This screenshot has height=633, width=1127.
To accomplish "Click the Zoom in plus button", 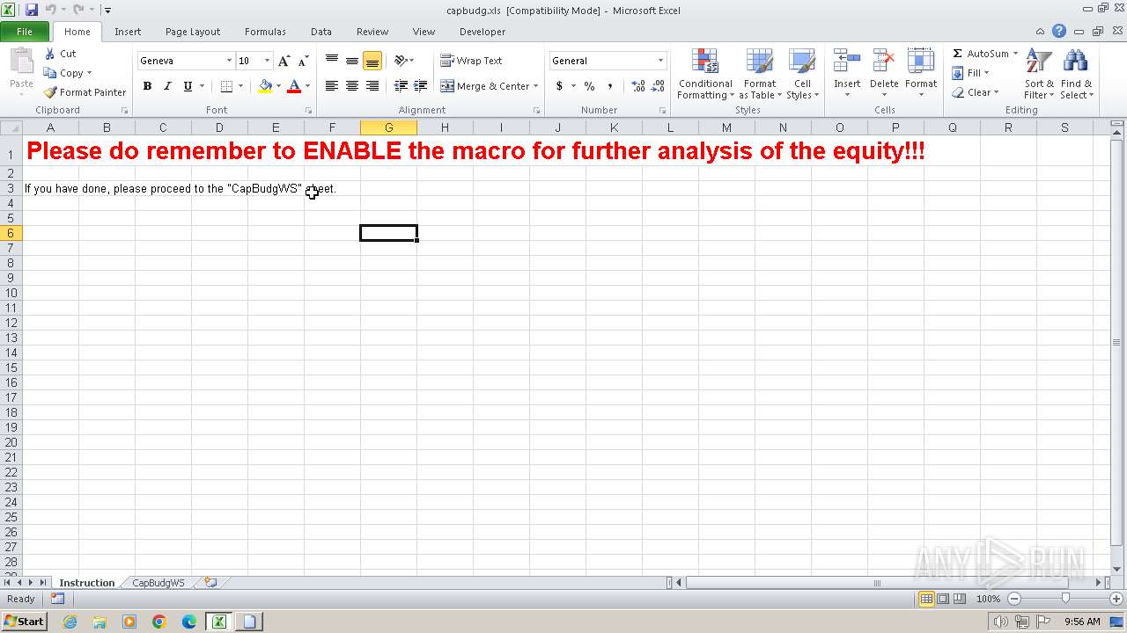I will tap(1116, 599).
